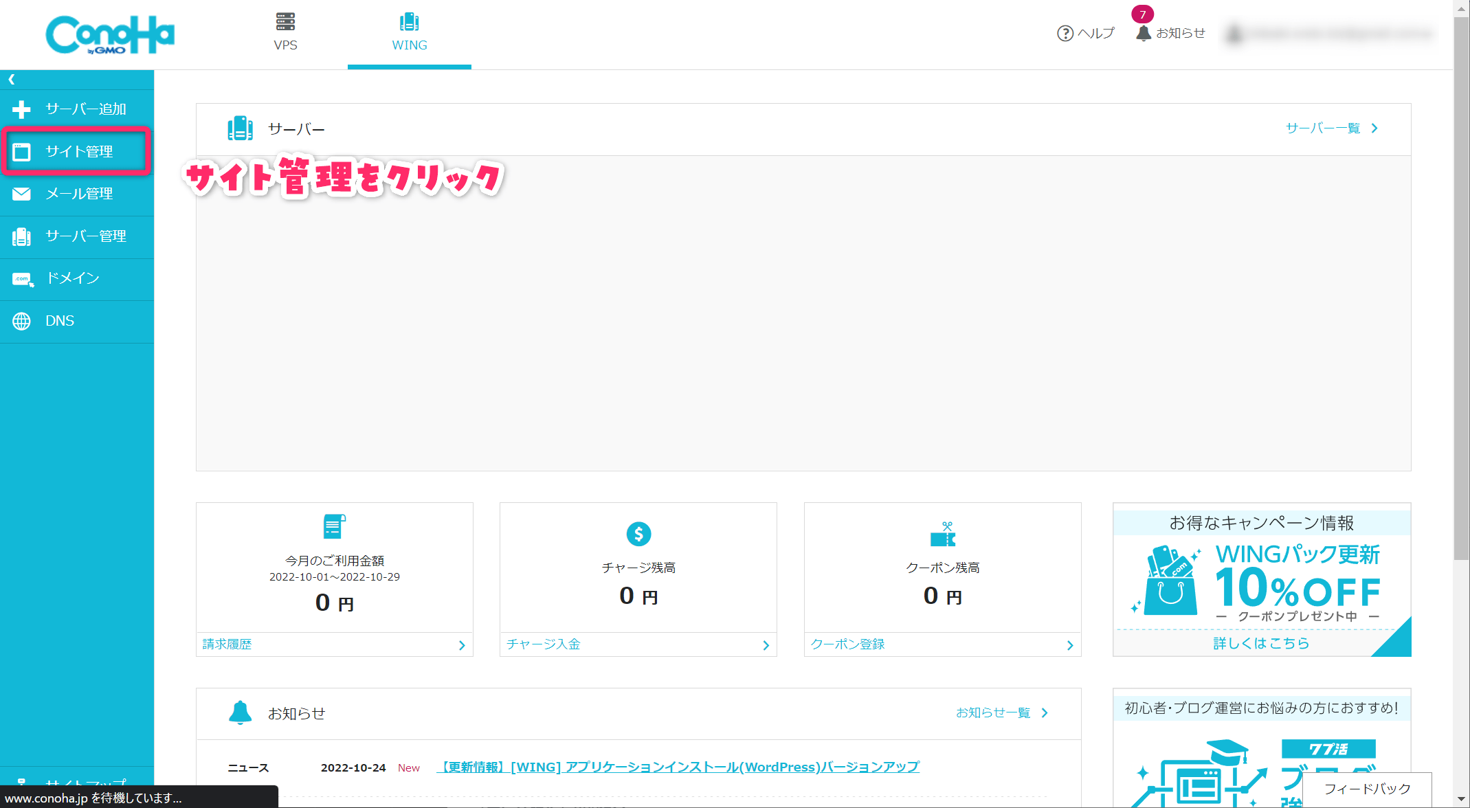Open the notifications bell icon
Screen dimensions: 1470x808
(1143, 33)
